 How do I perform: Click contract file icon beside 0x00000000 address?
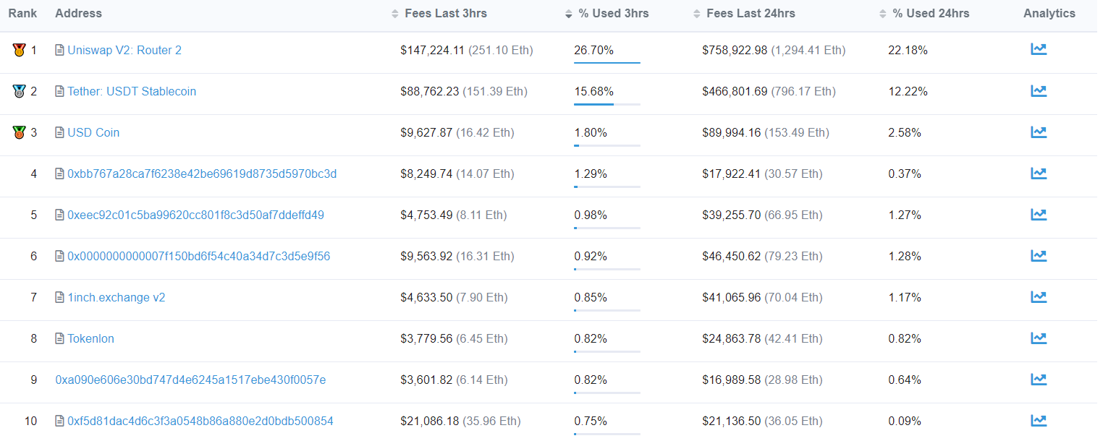(x=60, y=256)
